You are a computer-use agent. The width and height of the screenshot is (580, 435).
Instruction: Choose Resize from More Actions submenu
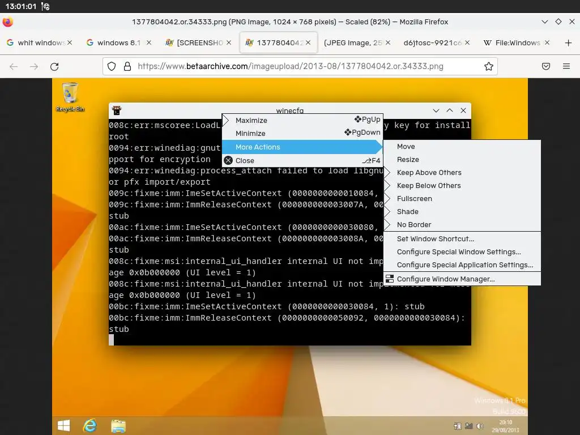click(x=462, y=159)
